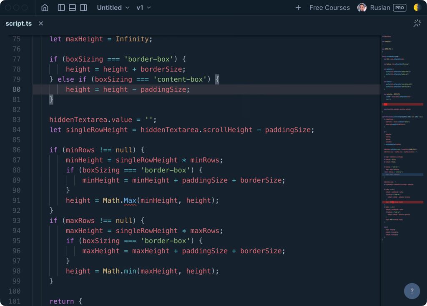Close the script.ts tab
The height and width of the screenshot is (306, 427).
click(41, 23)
